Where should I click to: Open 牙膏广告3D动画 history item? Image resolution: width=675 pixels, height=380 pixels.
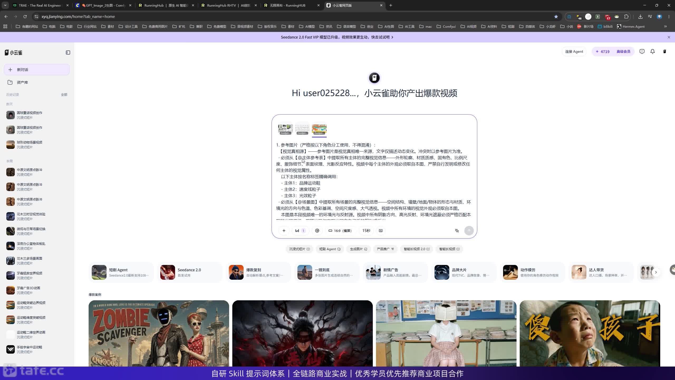(37, 290)
